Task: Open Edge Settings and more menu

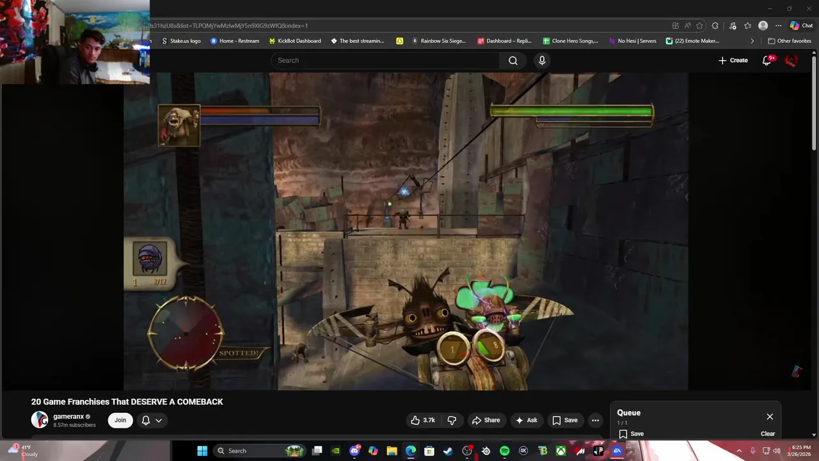Action: point(778,26)
